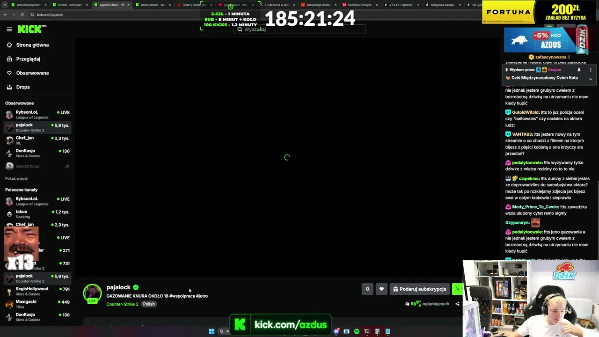This screenshot has width=599, height=337.
Task: Open Windows Start menu
Action: click(212, 331)
